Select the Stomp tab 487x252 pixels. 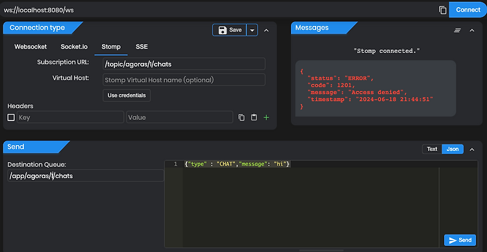(111, 47)
